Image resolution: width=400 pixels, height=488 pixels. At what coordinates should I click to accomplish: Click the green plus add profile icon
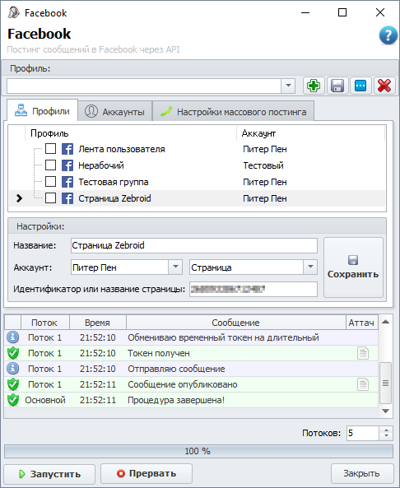314,86
